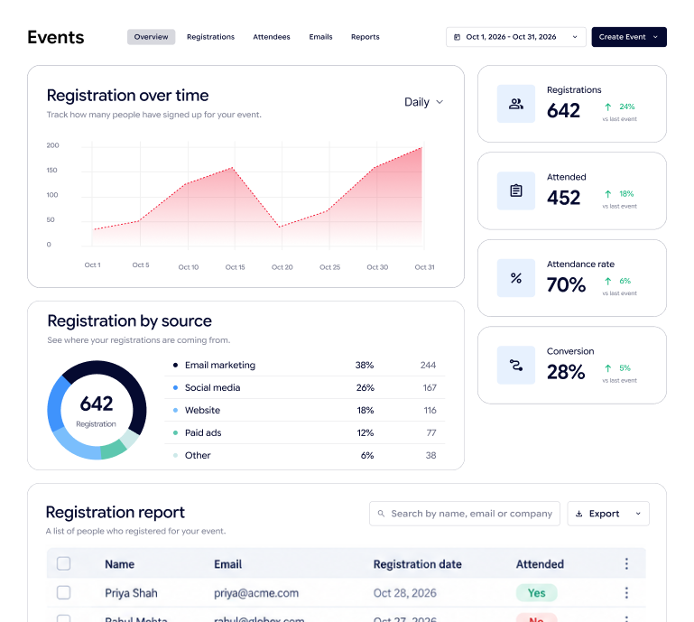
Task: Click green up arrow beside 5%
Action: click(607, 368)
